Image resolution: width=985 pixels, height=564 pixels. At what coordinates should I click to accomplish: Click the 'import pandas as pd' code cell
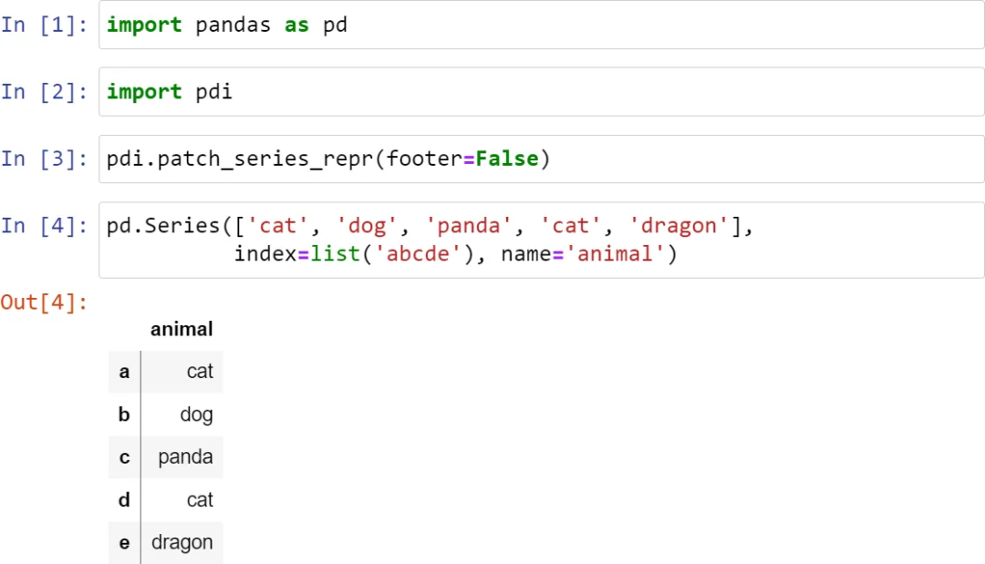tap(541, 26)
